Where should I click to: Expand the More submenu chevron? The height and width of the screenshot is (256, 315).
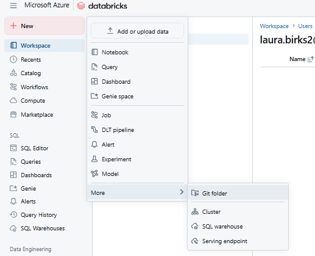tap(182, 192)
